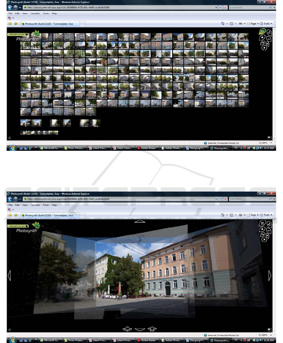The image size is (283, 343).
Task: Click the plus zoom icon in the upper window
Action: click(263, 38)
